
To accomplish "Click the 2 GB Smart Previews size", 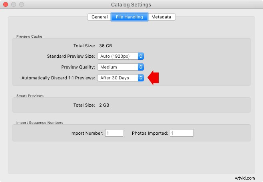I will pyautogui.click(x=104, y=105).
